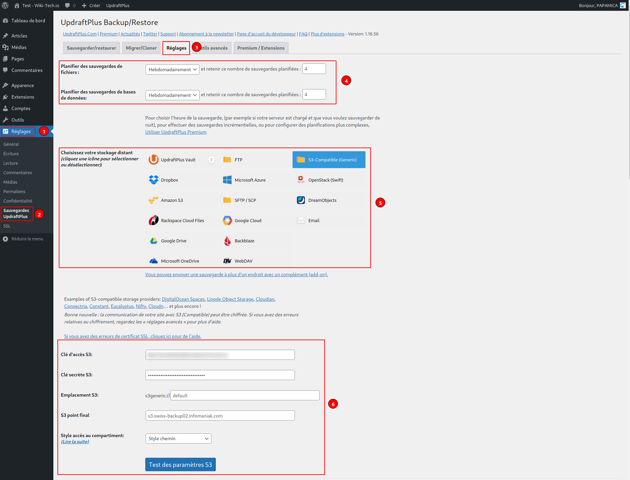Screen dimensions: 630x480
Task: Expand the Style chemin bucket access dropdown
Action: [x=178, y=438]
